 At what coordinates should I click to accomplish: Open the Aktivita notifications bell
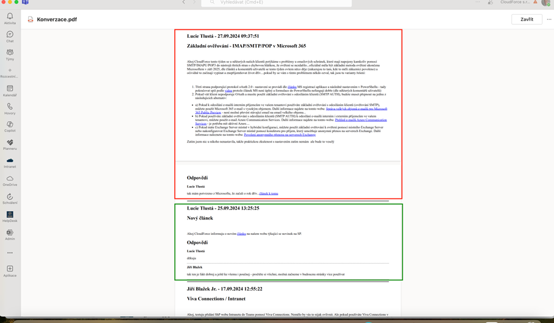(x=10, y=18)
